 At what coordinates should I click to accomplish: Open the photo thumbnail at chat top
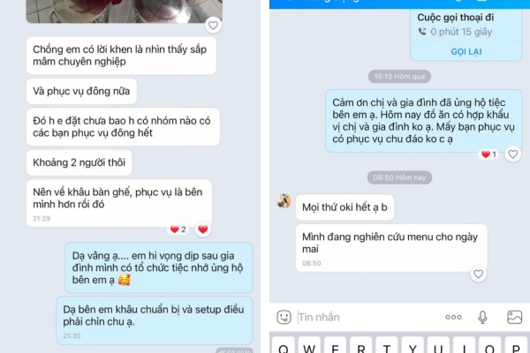pyautogui.click(x=124, y=11)
